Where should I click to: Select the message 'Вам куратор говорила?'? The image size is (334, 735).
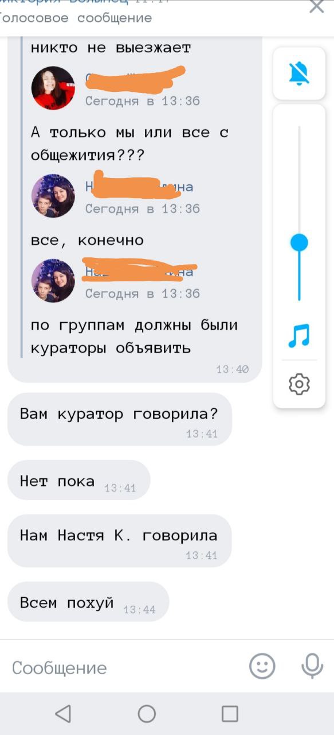119,419
